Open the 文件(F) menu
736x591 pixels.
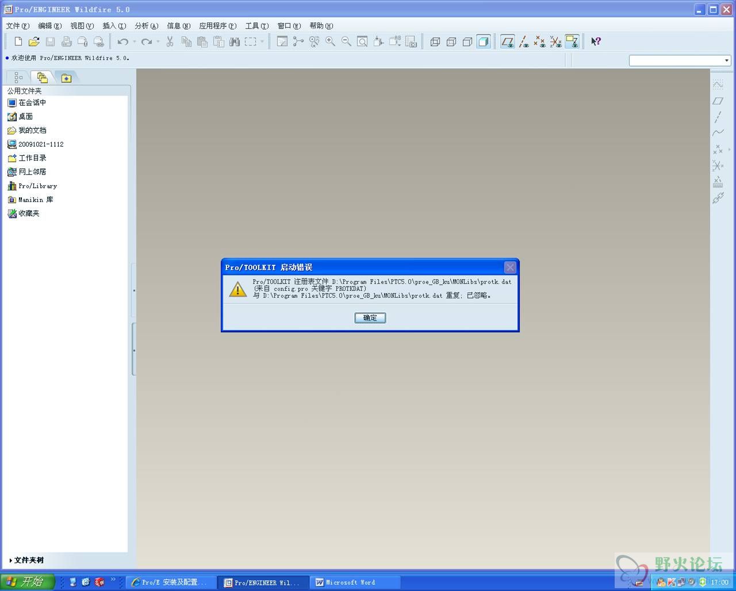tap(18, 26)
